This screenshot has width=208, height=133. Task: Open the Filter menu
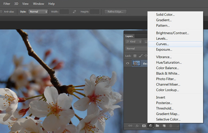tap(7, 4)
